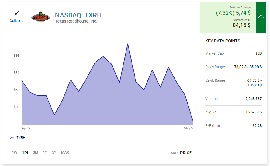Image resolution: width=270 pixels, height=166 pixels.
Task: Click the Texas Roadhouse logo
Action: tap(41, 17)
